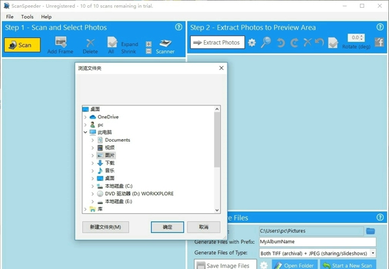
Task: Open the Help menu
Action: coord(47,17)
